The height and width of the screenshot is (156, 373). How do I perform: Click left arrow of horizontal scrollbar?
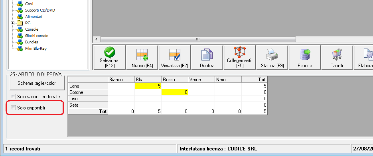[96, 39]
